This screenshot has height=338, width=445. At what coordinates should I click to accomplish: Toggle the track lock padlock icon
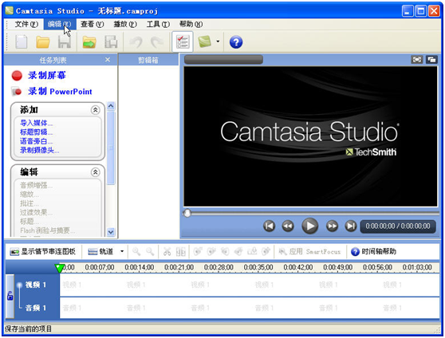(10, 296)
